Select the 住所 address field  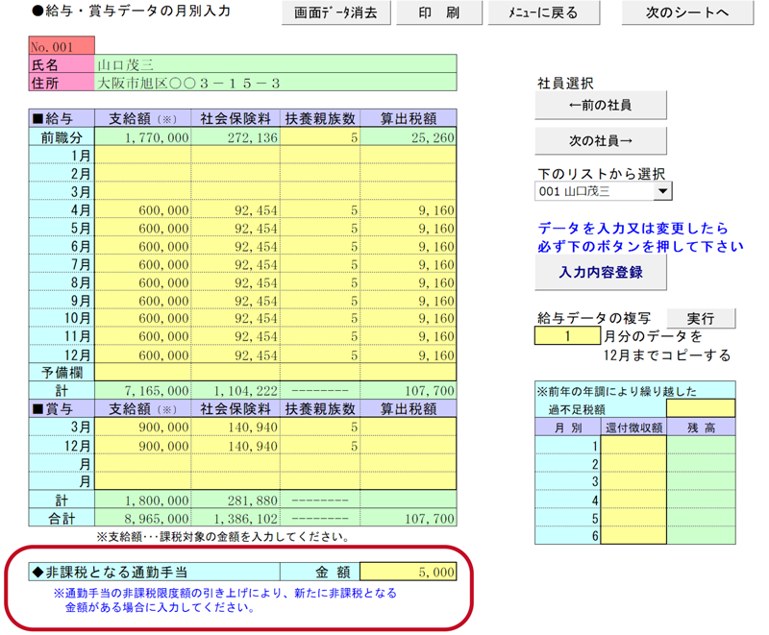pyautogui.click(x=276, y=84)
